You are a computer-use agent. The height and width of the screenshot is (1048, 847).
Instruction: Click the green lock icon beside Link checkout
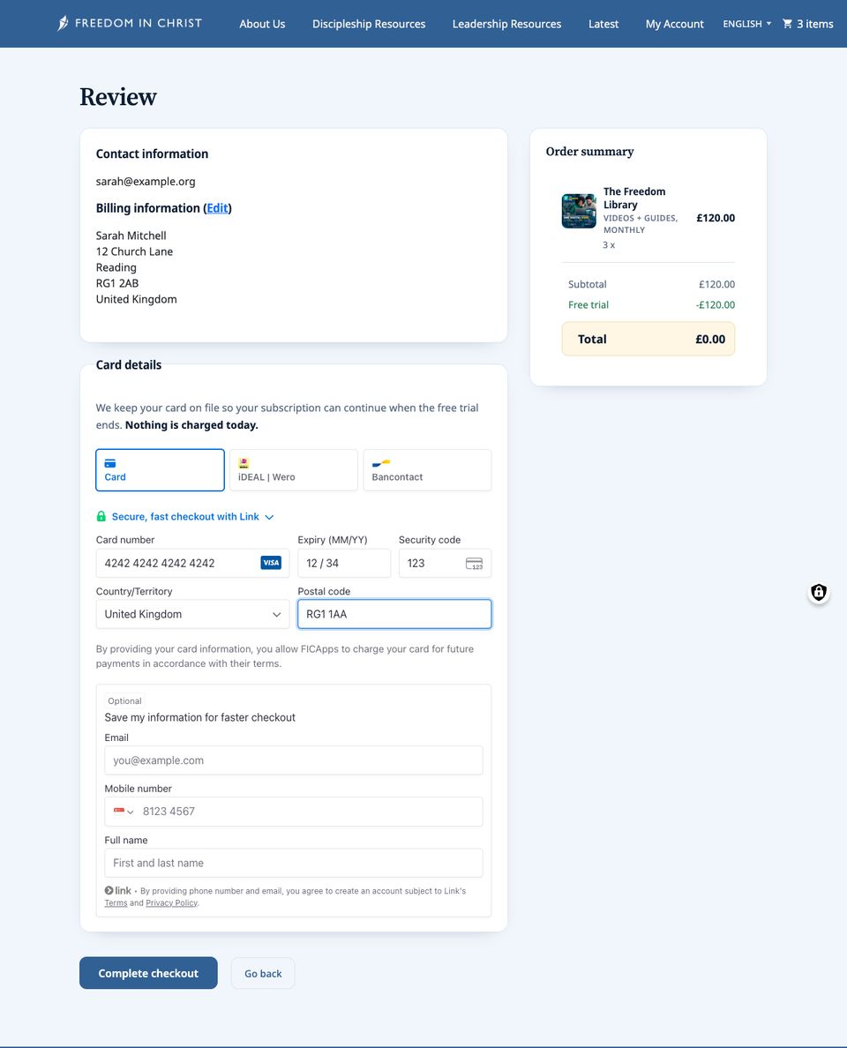(x=101, y=517)
